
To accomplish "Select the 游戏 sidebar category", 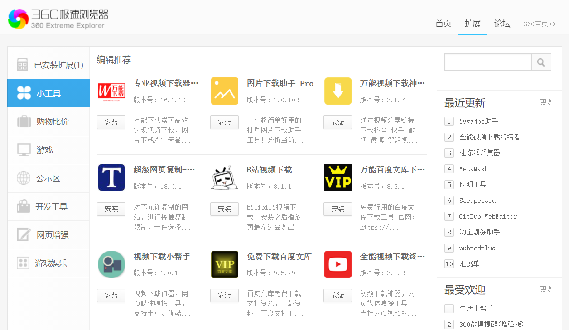I will point(48,150).
